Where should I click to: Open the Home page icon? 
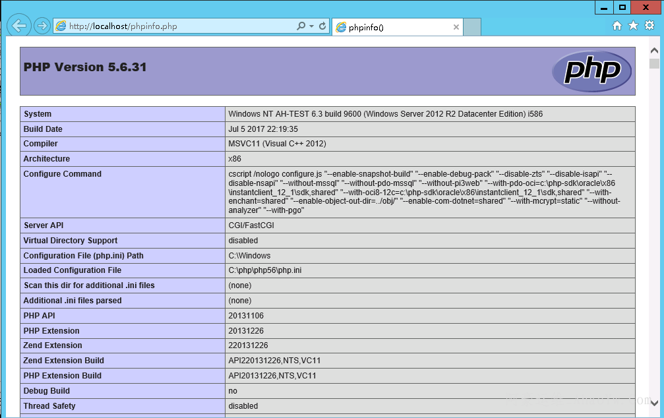617,26
